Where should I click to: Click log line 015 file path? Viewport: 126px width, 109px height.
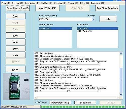coord(70,70)
